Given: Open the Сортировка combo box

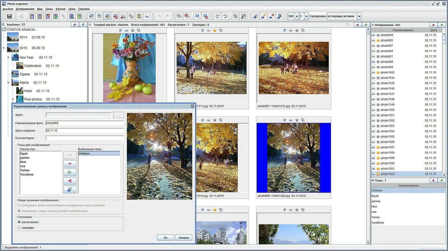Looking at the screenshot, I should click(x=344, y=16).
